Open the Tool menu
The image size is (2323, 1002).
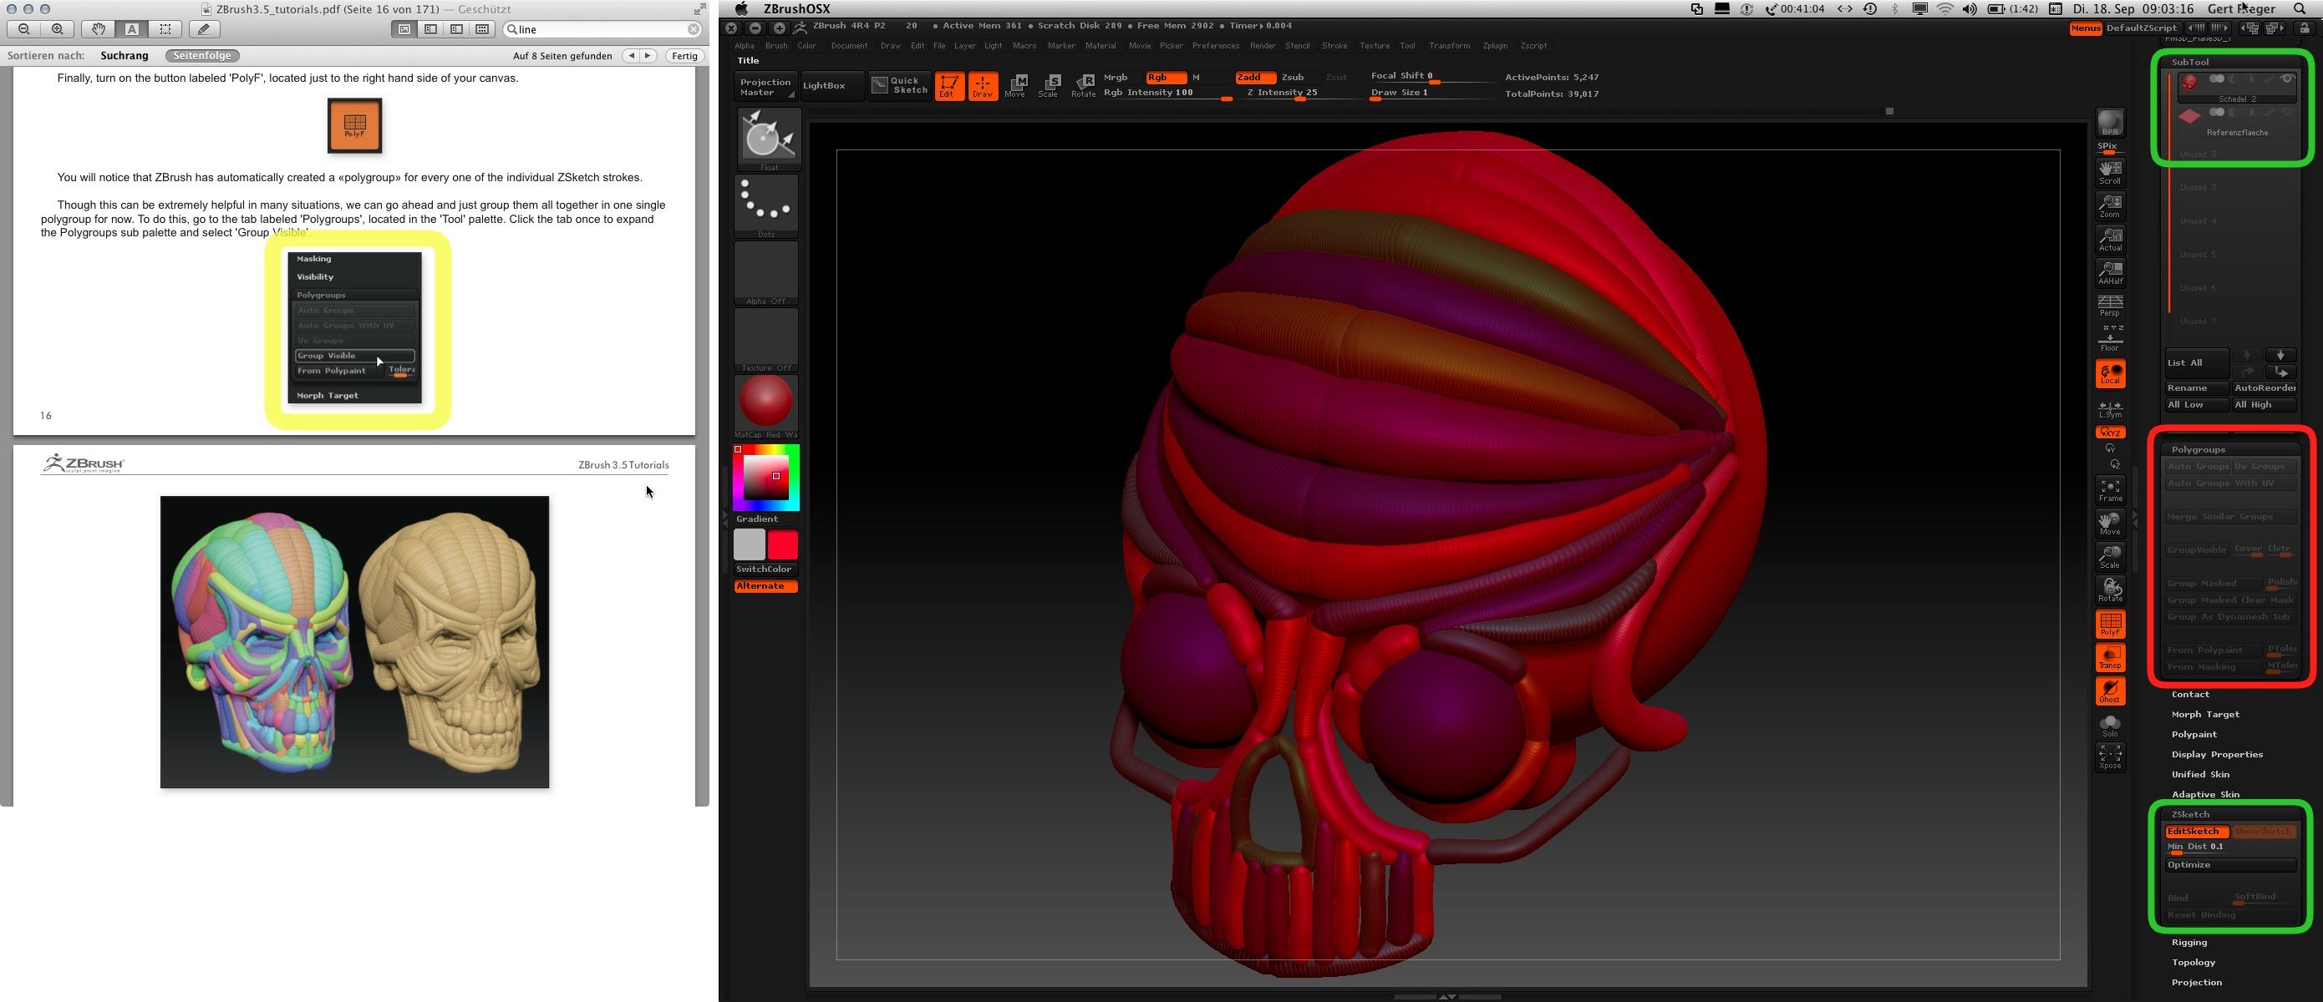coord(1407,46)
